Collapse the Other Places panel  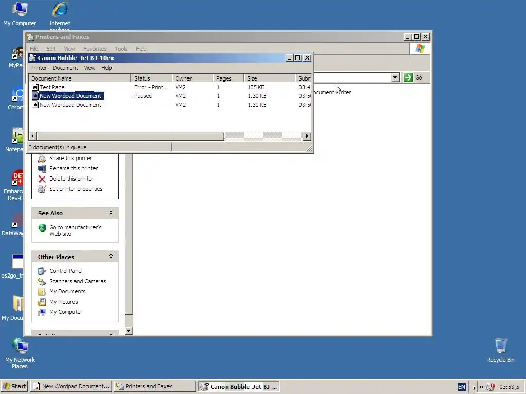pyautogui.click(x=111, y=257)
